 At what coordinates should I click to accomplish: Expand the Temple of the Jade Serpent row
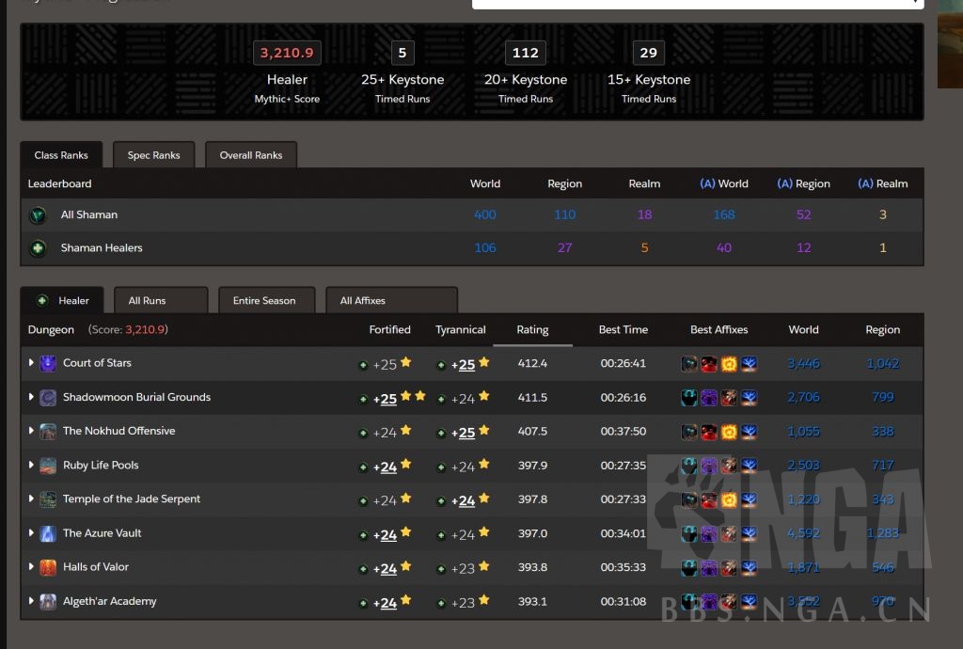pos(31,499)
